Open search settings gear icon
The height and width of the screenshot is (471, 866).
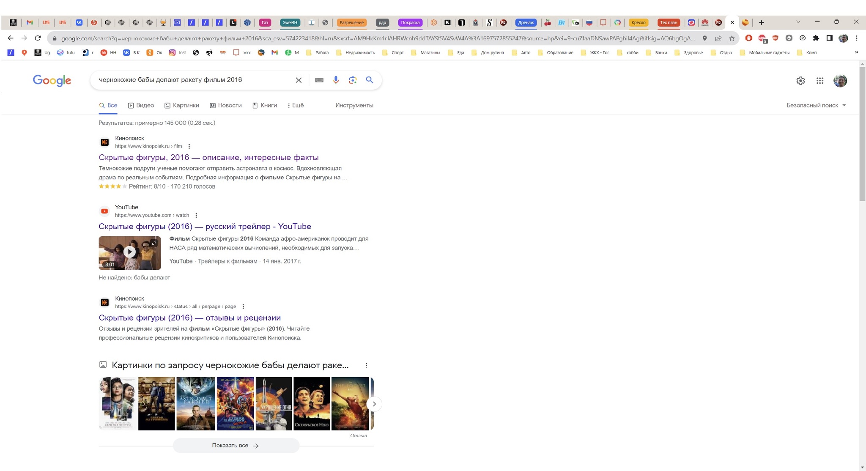pos(800,81)
